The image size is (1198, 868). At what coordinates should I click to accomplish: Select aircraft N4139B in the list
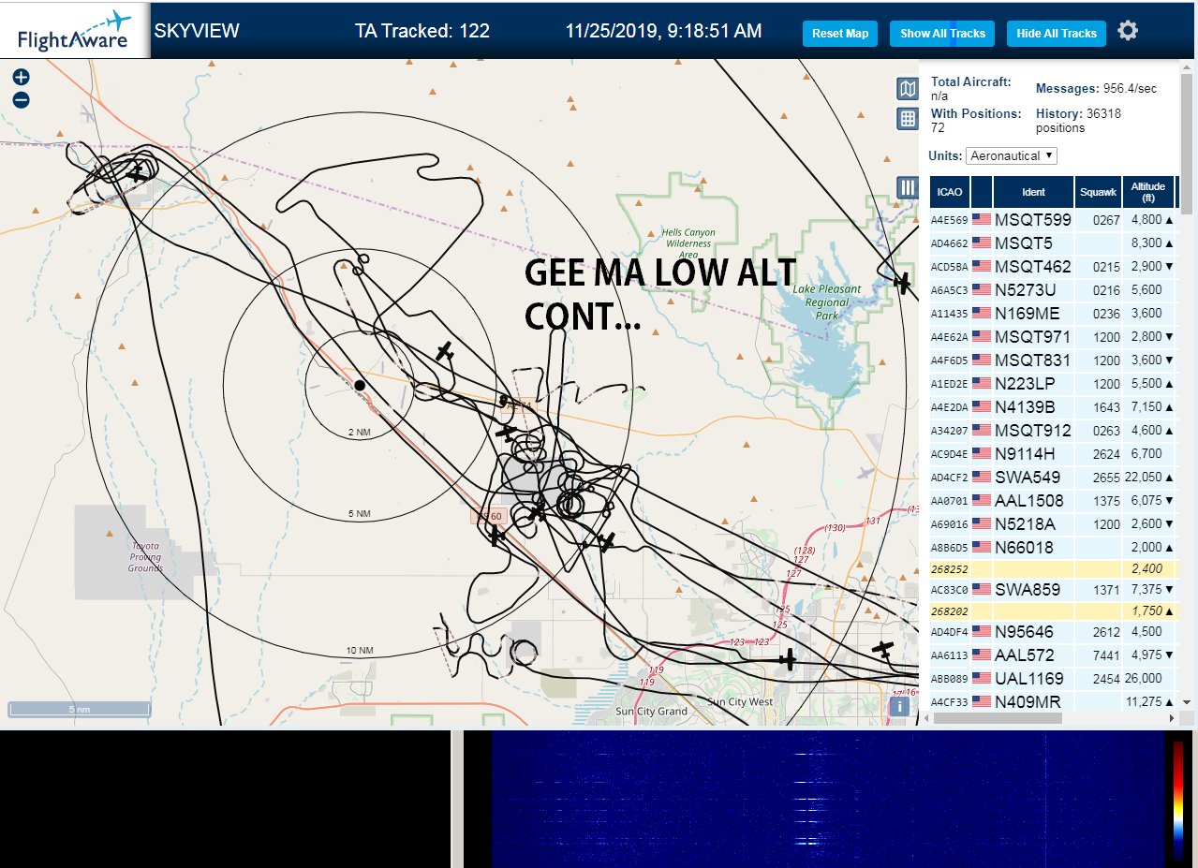[x=1054, y=407]
